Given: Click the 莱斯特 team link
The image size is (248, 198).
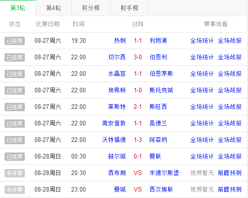Looking at the screenshot, I should pyautogui.click(x=117, y=107).
